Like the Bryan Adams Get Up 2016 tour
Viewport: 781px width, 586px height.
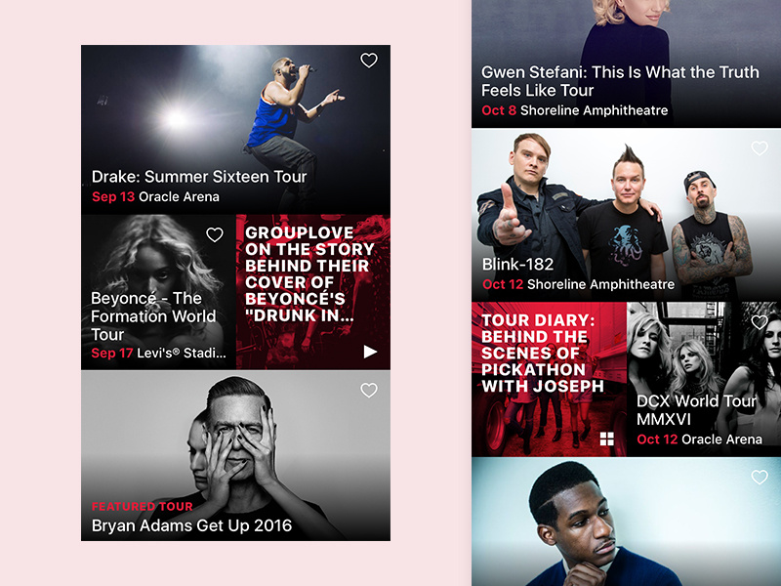pos(369,390)
